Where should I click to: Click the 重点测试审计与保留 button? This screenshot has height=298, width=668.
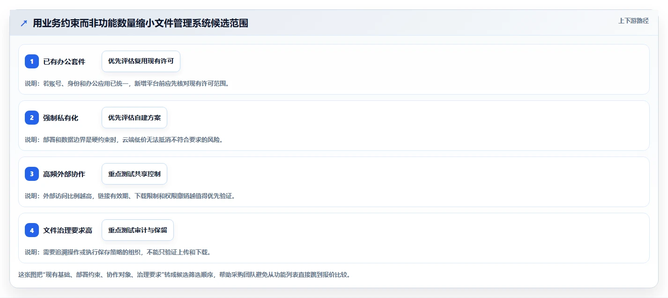tap(138, 230)
